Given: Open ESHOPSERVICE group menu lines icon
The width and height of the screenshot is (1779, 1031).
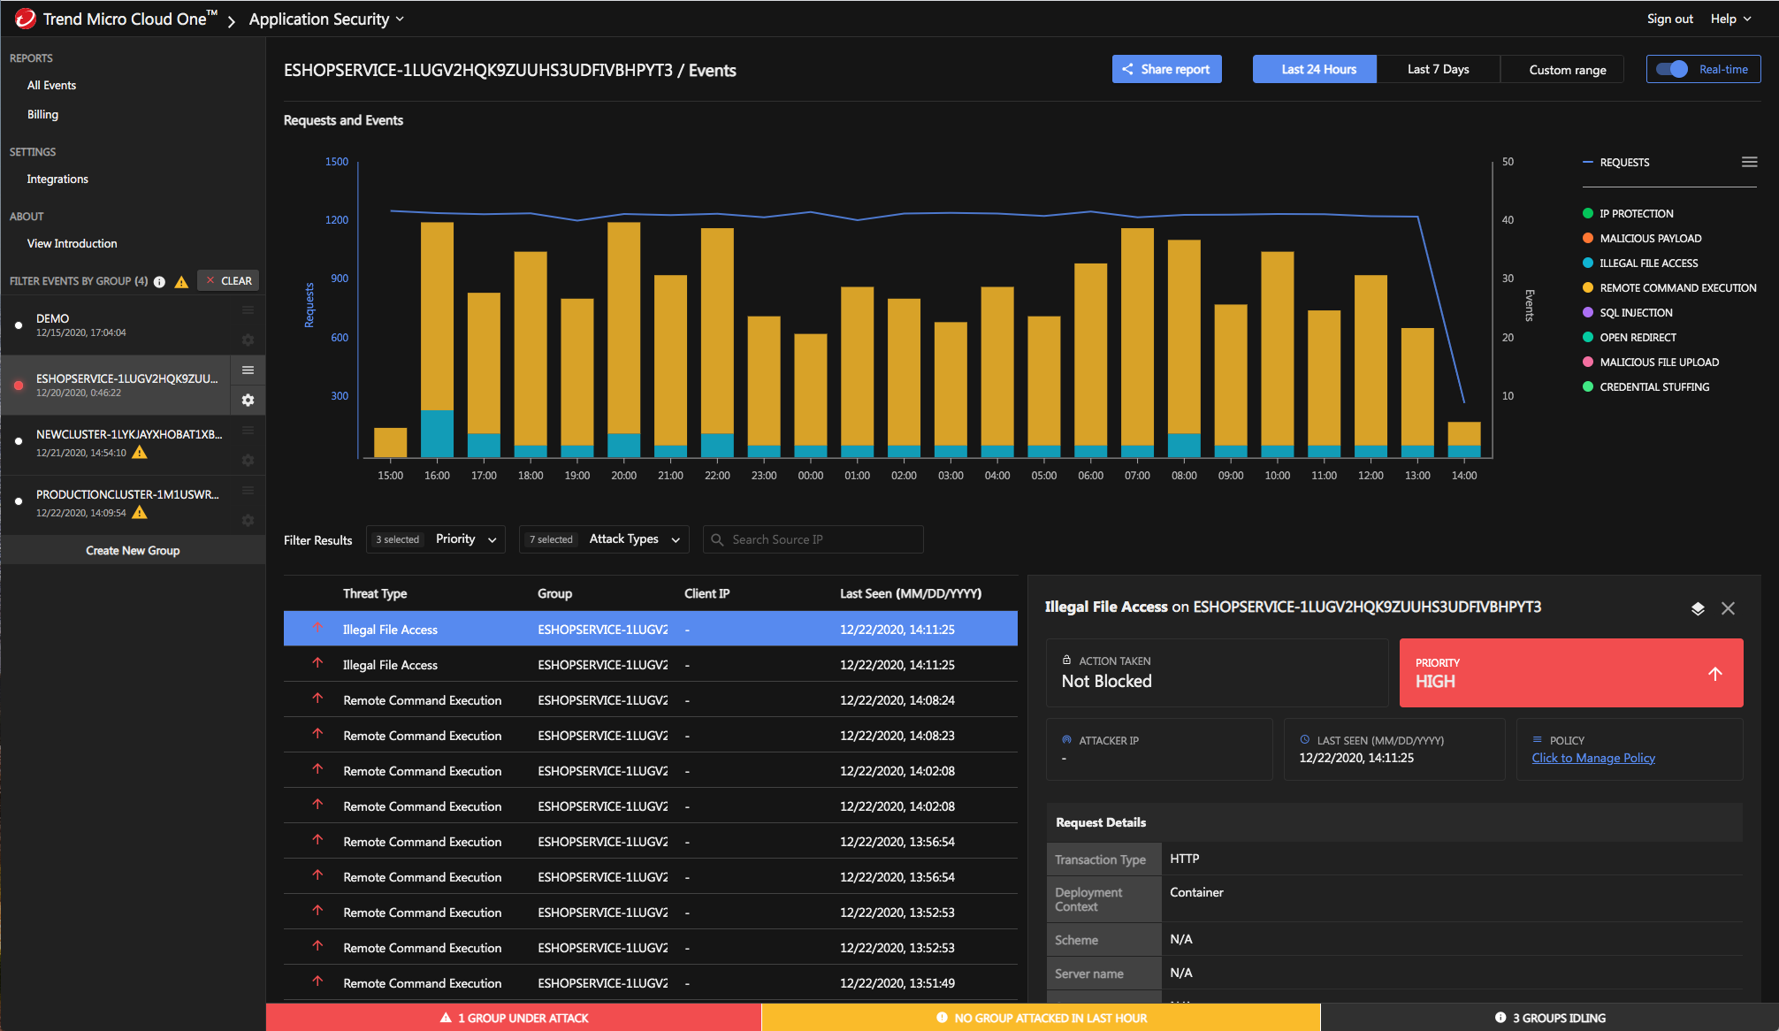Looking at the screenshot, I should [248, 370].
